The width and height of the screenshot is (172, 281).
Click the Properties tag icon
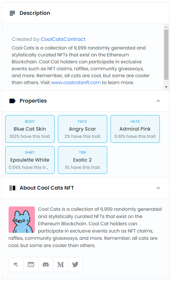point(12,101)
